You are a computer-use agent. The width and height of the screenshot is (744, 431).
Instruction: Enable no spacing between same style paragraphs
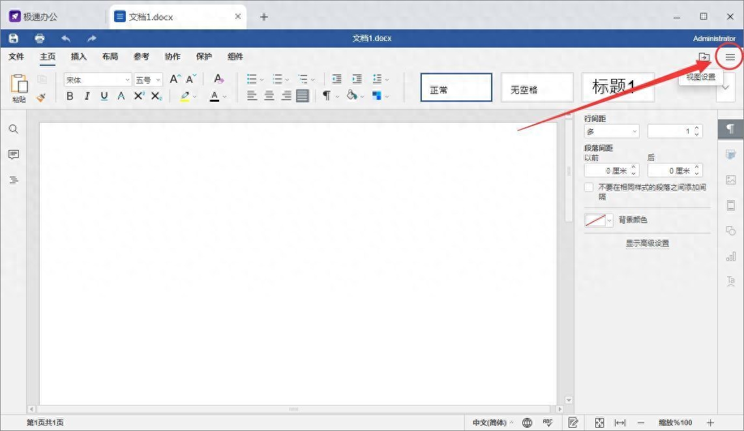(589, 187)
